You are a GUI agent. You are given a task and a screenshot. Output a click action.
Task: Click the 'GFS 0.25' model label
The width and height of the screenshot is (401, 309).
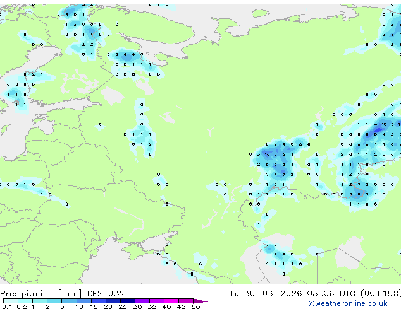click(107, 294)
